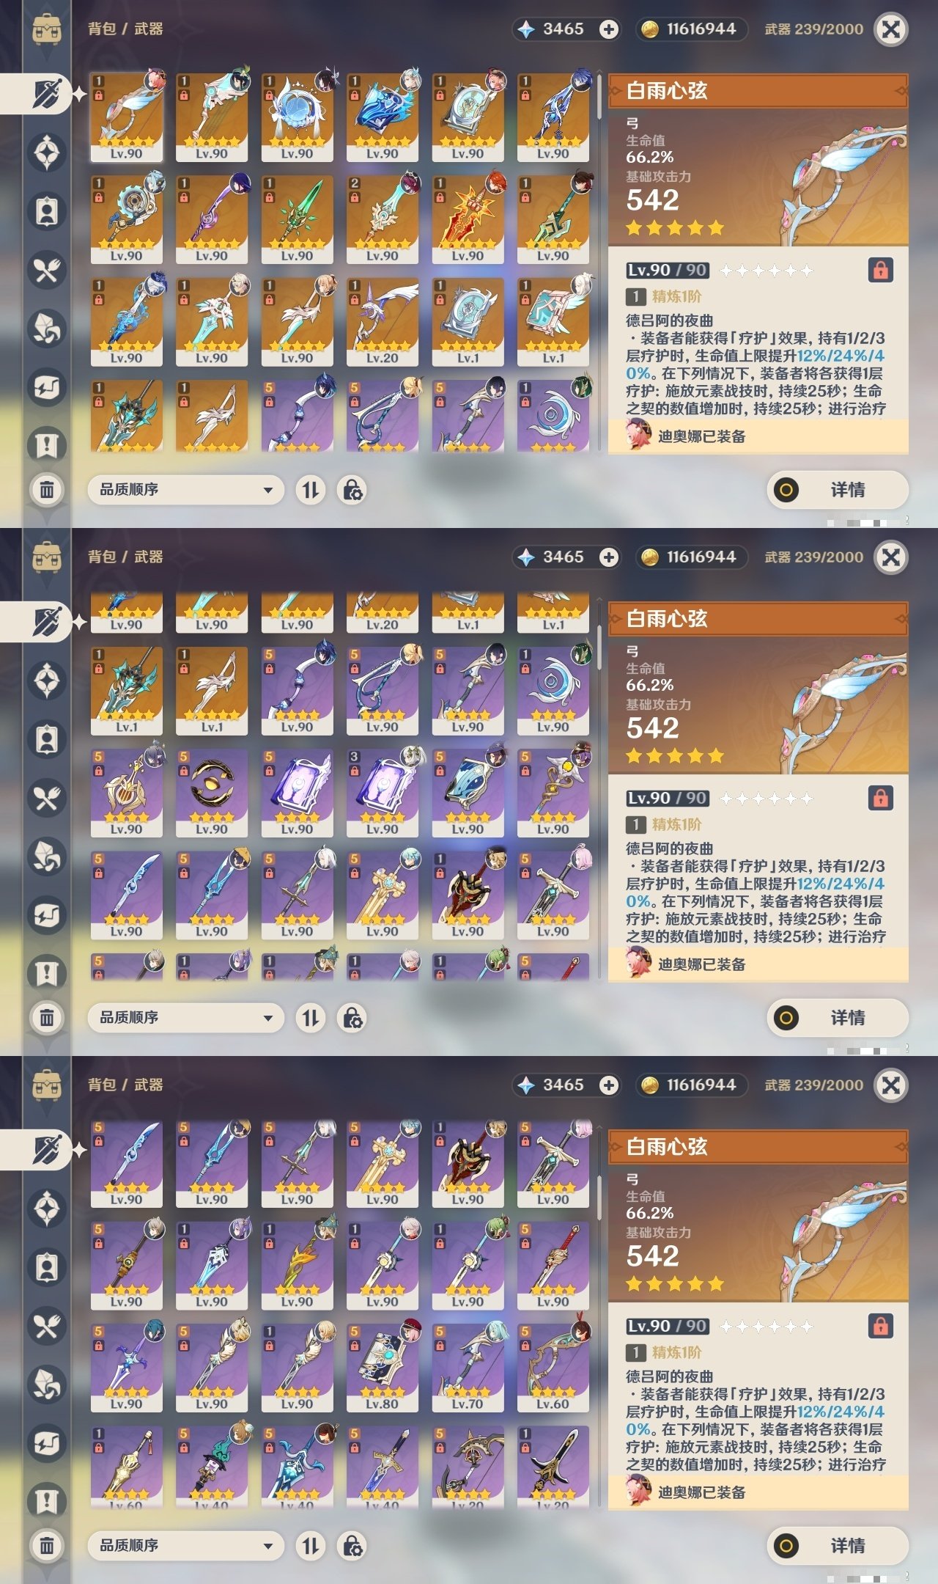
Task: Expand the 品质顺序 sort dropdown in the top screenshot
Action: coord(185,489)
